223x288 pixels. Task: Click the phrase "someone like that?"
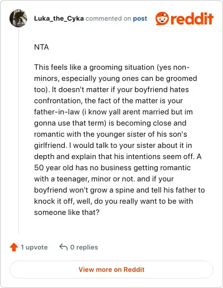[x=67, y=212]
